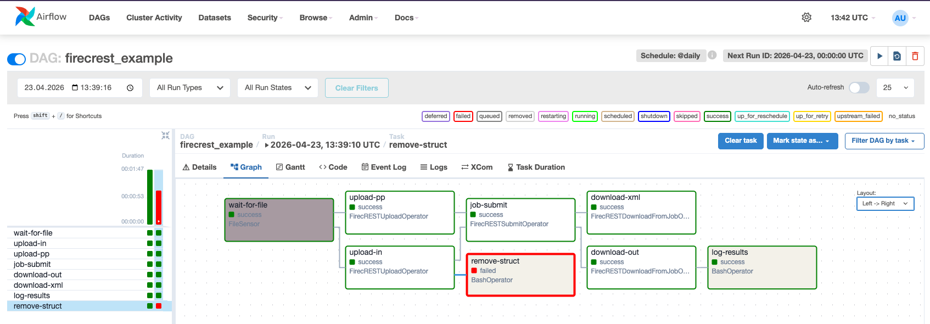Click the remove-struct breadcrumb
The image size is (930, 324).
[418, 145]
